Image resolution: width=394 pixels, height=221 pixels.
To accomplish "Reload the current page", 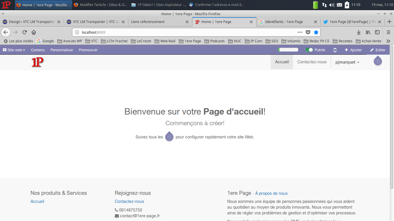I will (x=25, y=32).
